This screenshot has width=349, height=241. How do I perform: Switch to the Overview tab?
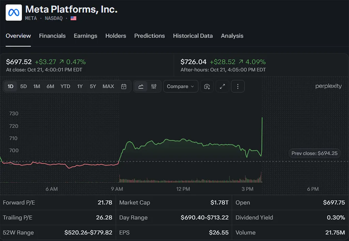(18, 36)
